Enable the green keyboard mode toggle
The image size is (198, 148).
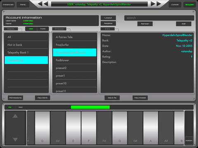(x=10, y=107)
